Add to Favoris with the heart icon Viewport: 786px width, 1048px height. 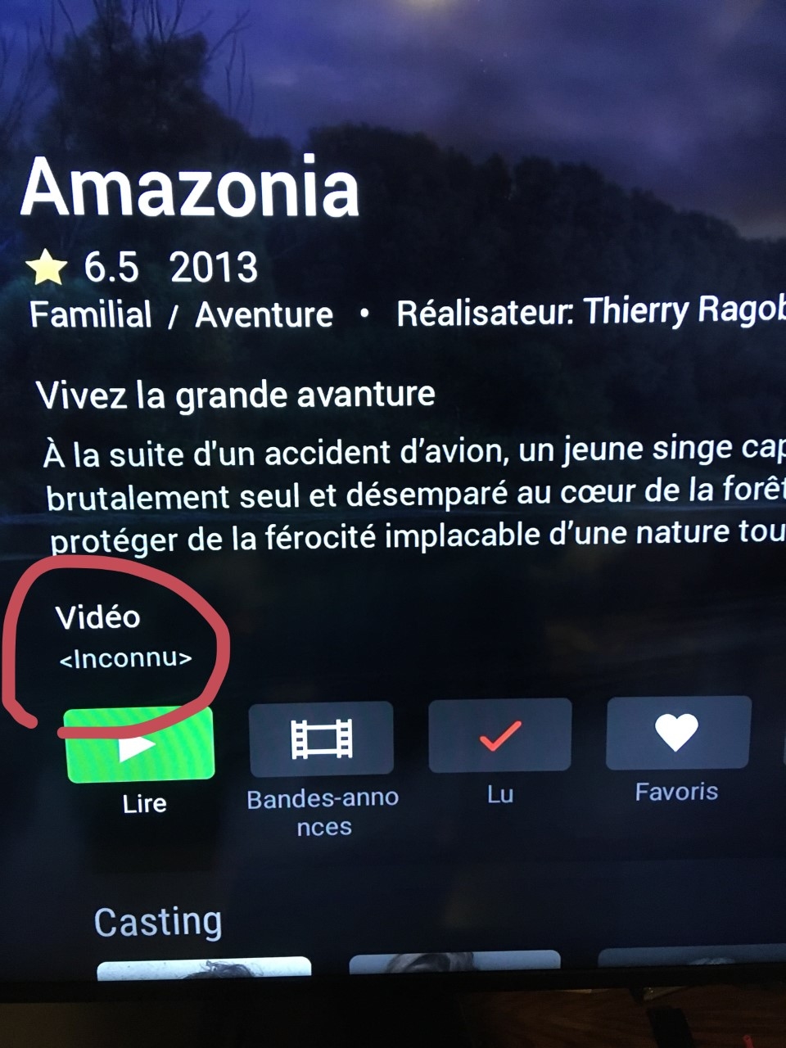[x=678, y=732]
